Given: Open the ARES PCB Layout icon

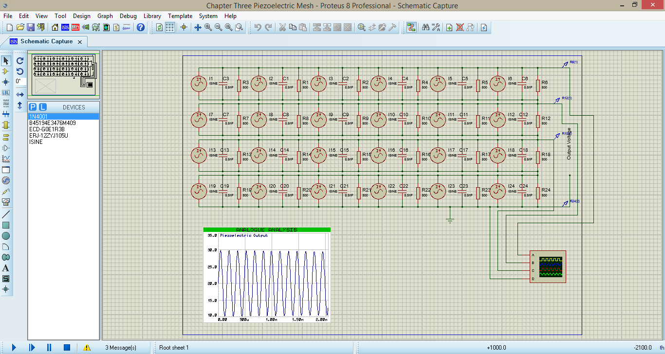Looking at the screenshot, I should click(x=75, y=27).
